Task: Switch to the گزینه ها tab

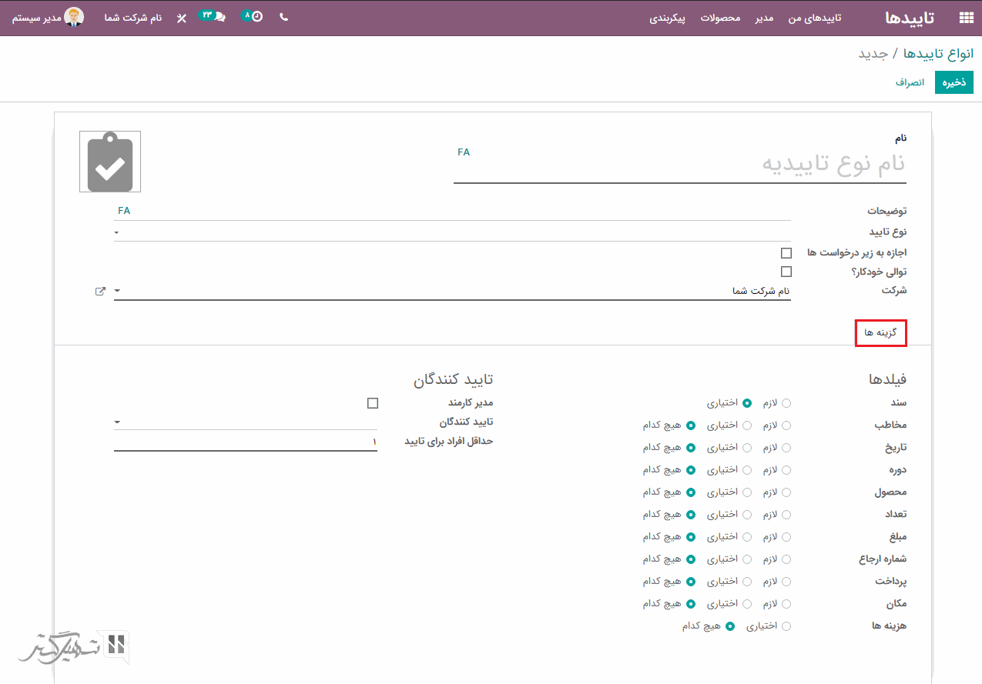Action: [880, 333]
